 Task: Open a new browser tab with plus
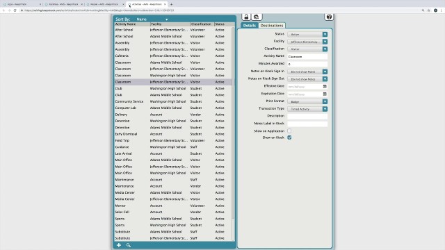[171, 4]
